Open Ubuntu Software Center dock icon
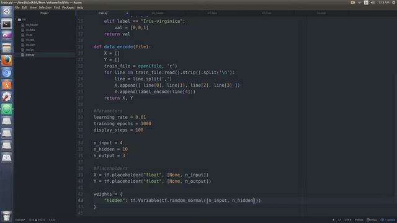 7,85
